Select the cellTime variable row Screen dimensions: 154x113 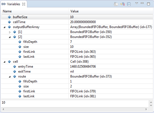coord(77,22)
